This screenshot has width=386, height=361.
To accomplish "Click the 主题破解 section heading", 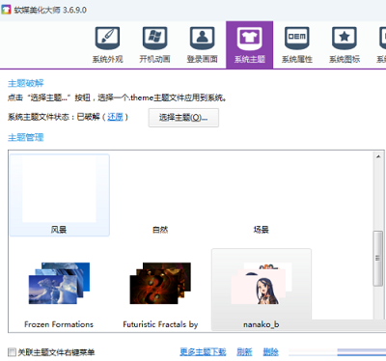I will pos(26,83).
